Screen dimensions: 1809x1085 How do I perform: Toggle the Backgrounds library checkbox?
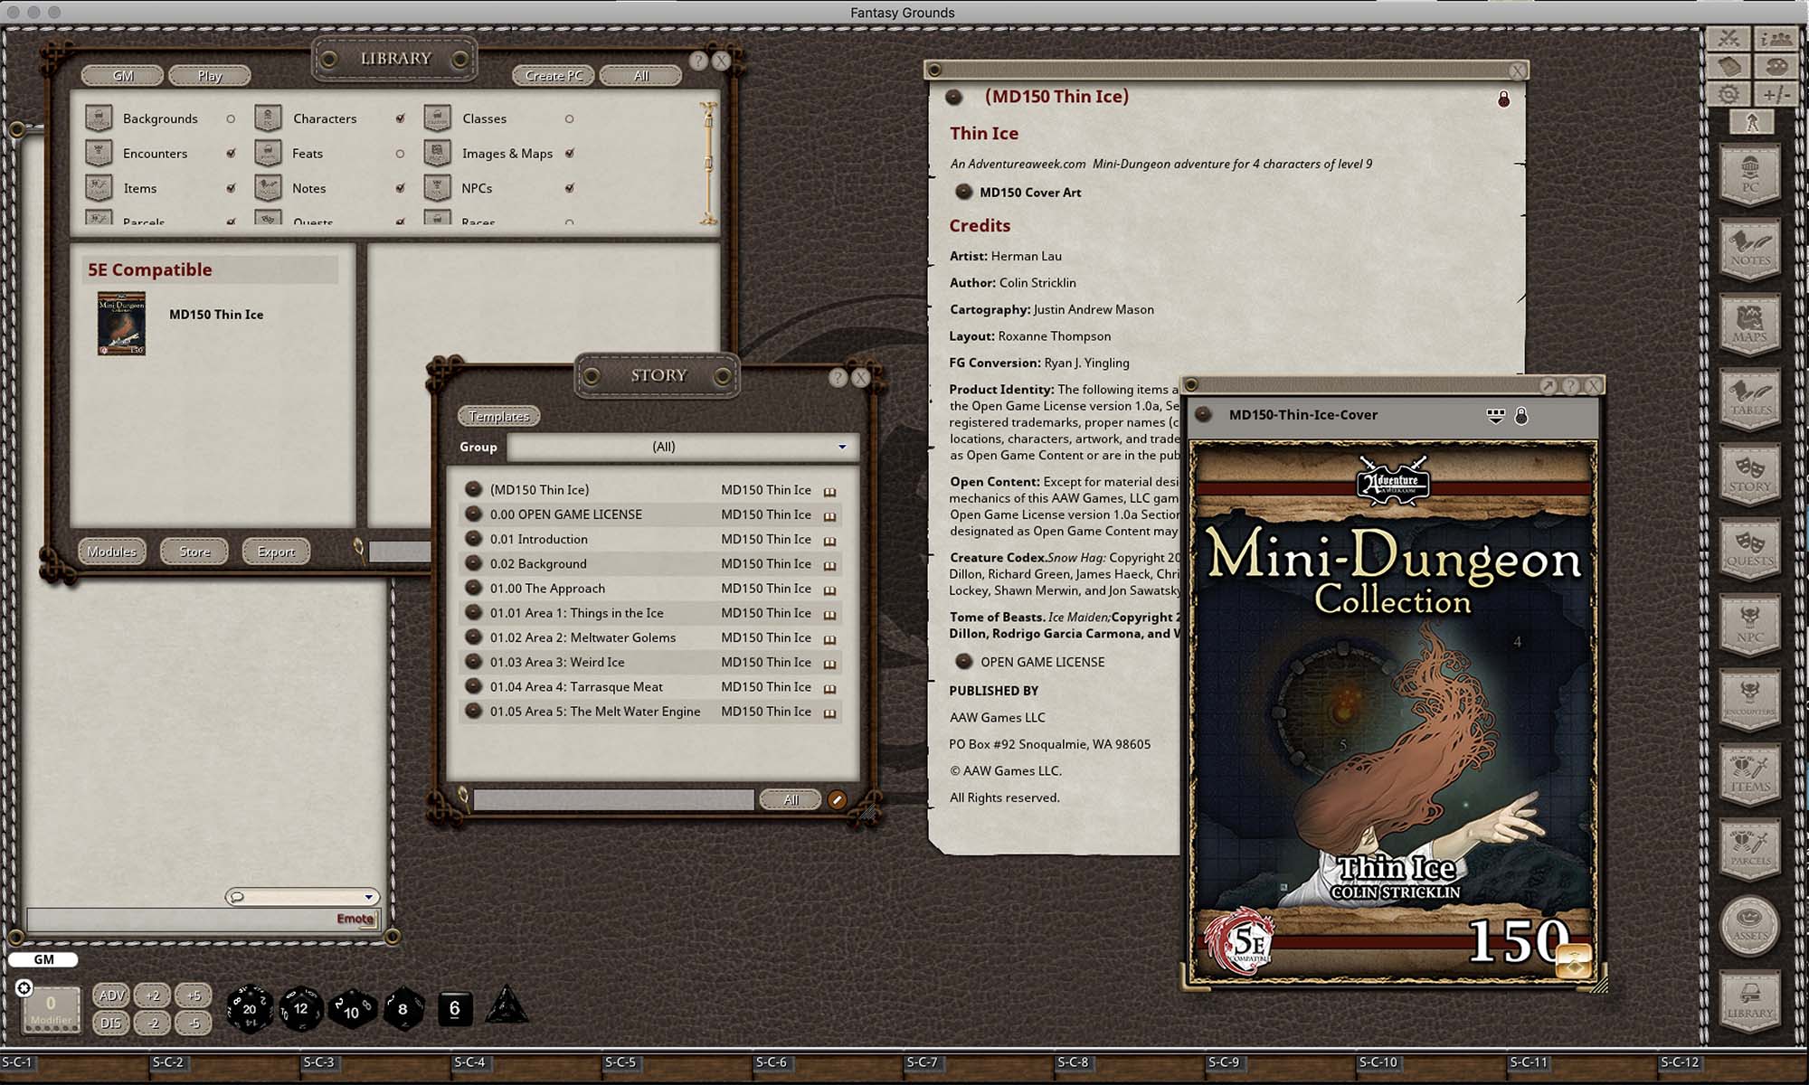[231, 118]
